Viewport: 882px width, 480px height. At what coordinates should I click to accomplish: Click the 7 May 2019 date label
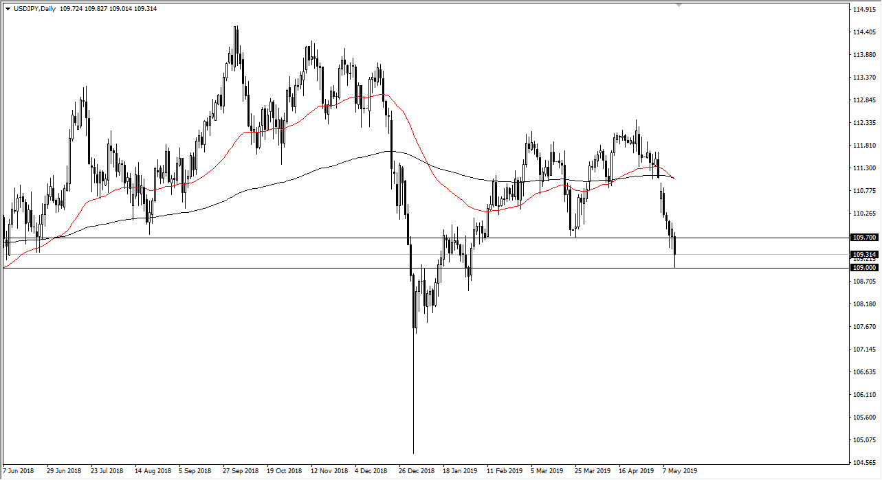(x=679, y=472)
